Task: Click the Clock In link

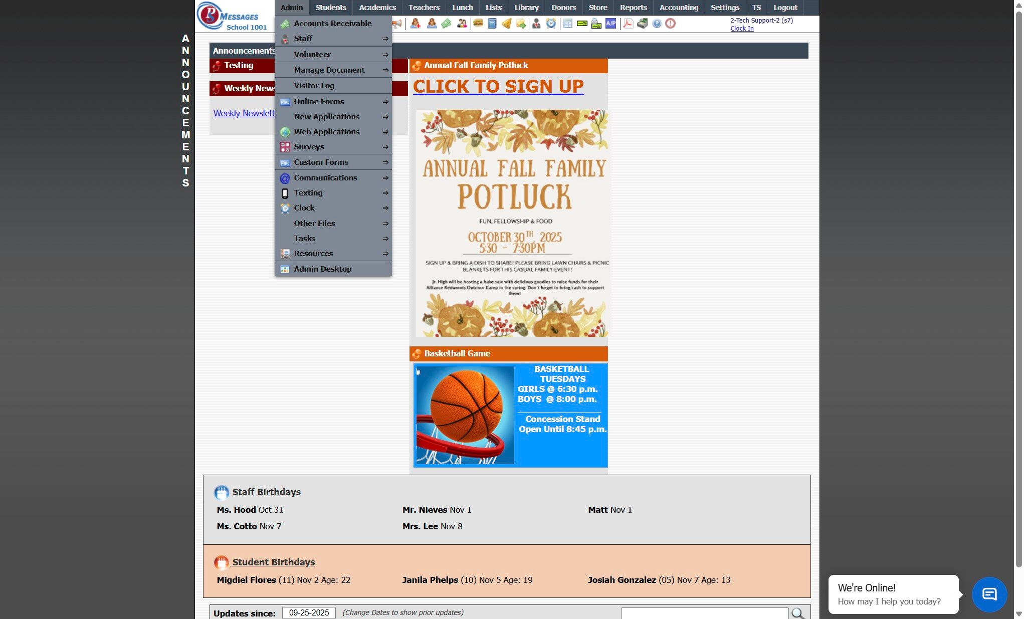Action: point(741,29)
